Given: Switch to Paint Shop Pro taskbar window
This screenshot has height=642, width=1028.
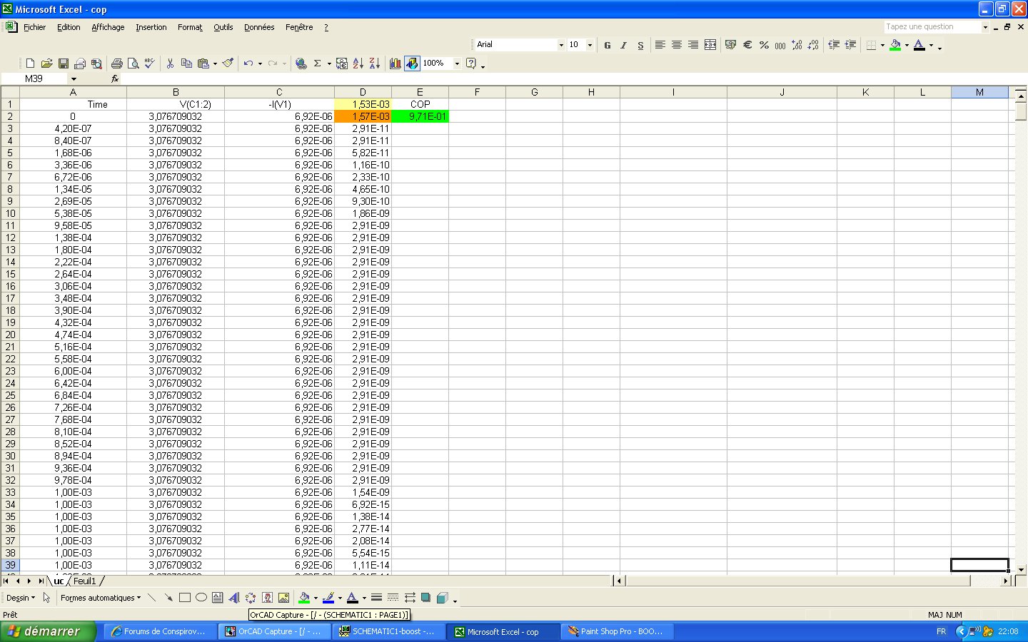Looking at the screenshot, I should point(617,631).
